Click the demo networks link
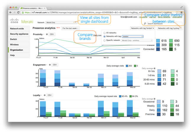The width and height of the screenshot is (192, 133). (x=164, y=17)
